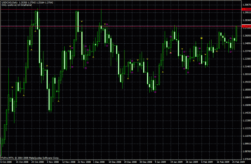The width and height of the screenshot is (251, 164).
Task: Click the red price tag of the lower line
Action: [247, 26]
